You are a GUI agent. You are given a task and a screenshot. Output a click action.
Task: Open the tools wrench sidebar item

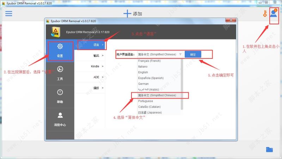[60, 74]
